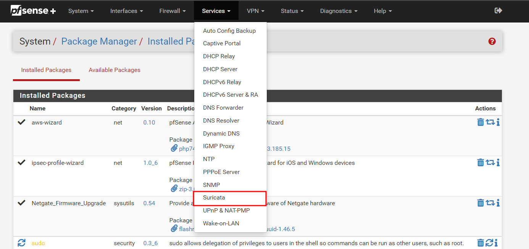The width and height of the screenshot is (529, 249).
Task: Reinstall the aws-wizard package
Action: point(490,122)
